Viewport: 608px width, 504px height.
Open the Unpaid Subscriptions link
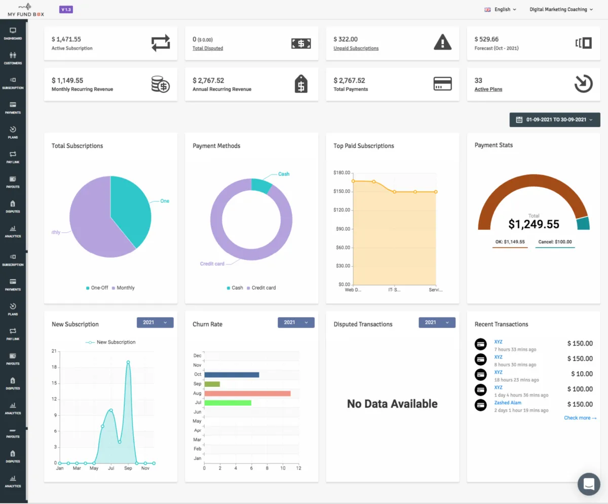[356, 48]
